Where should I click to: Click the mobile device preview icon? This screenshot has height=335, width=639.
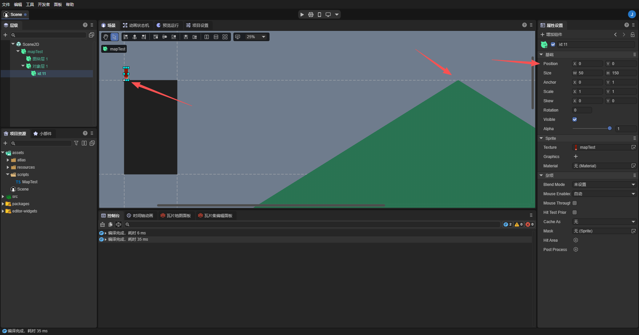(x=319, y=15)
